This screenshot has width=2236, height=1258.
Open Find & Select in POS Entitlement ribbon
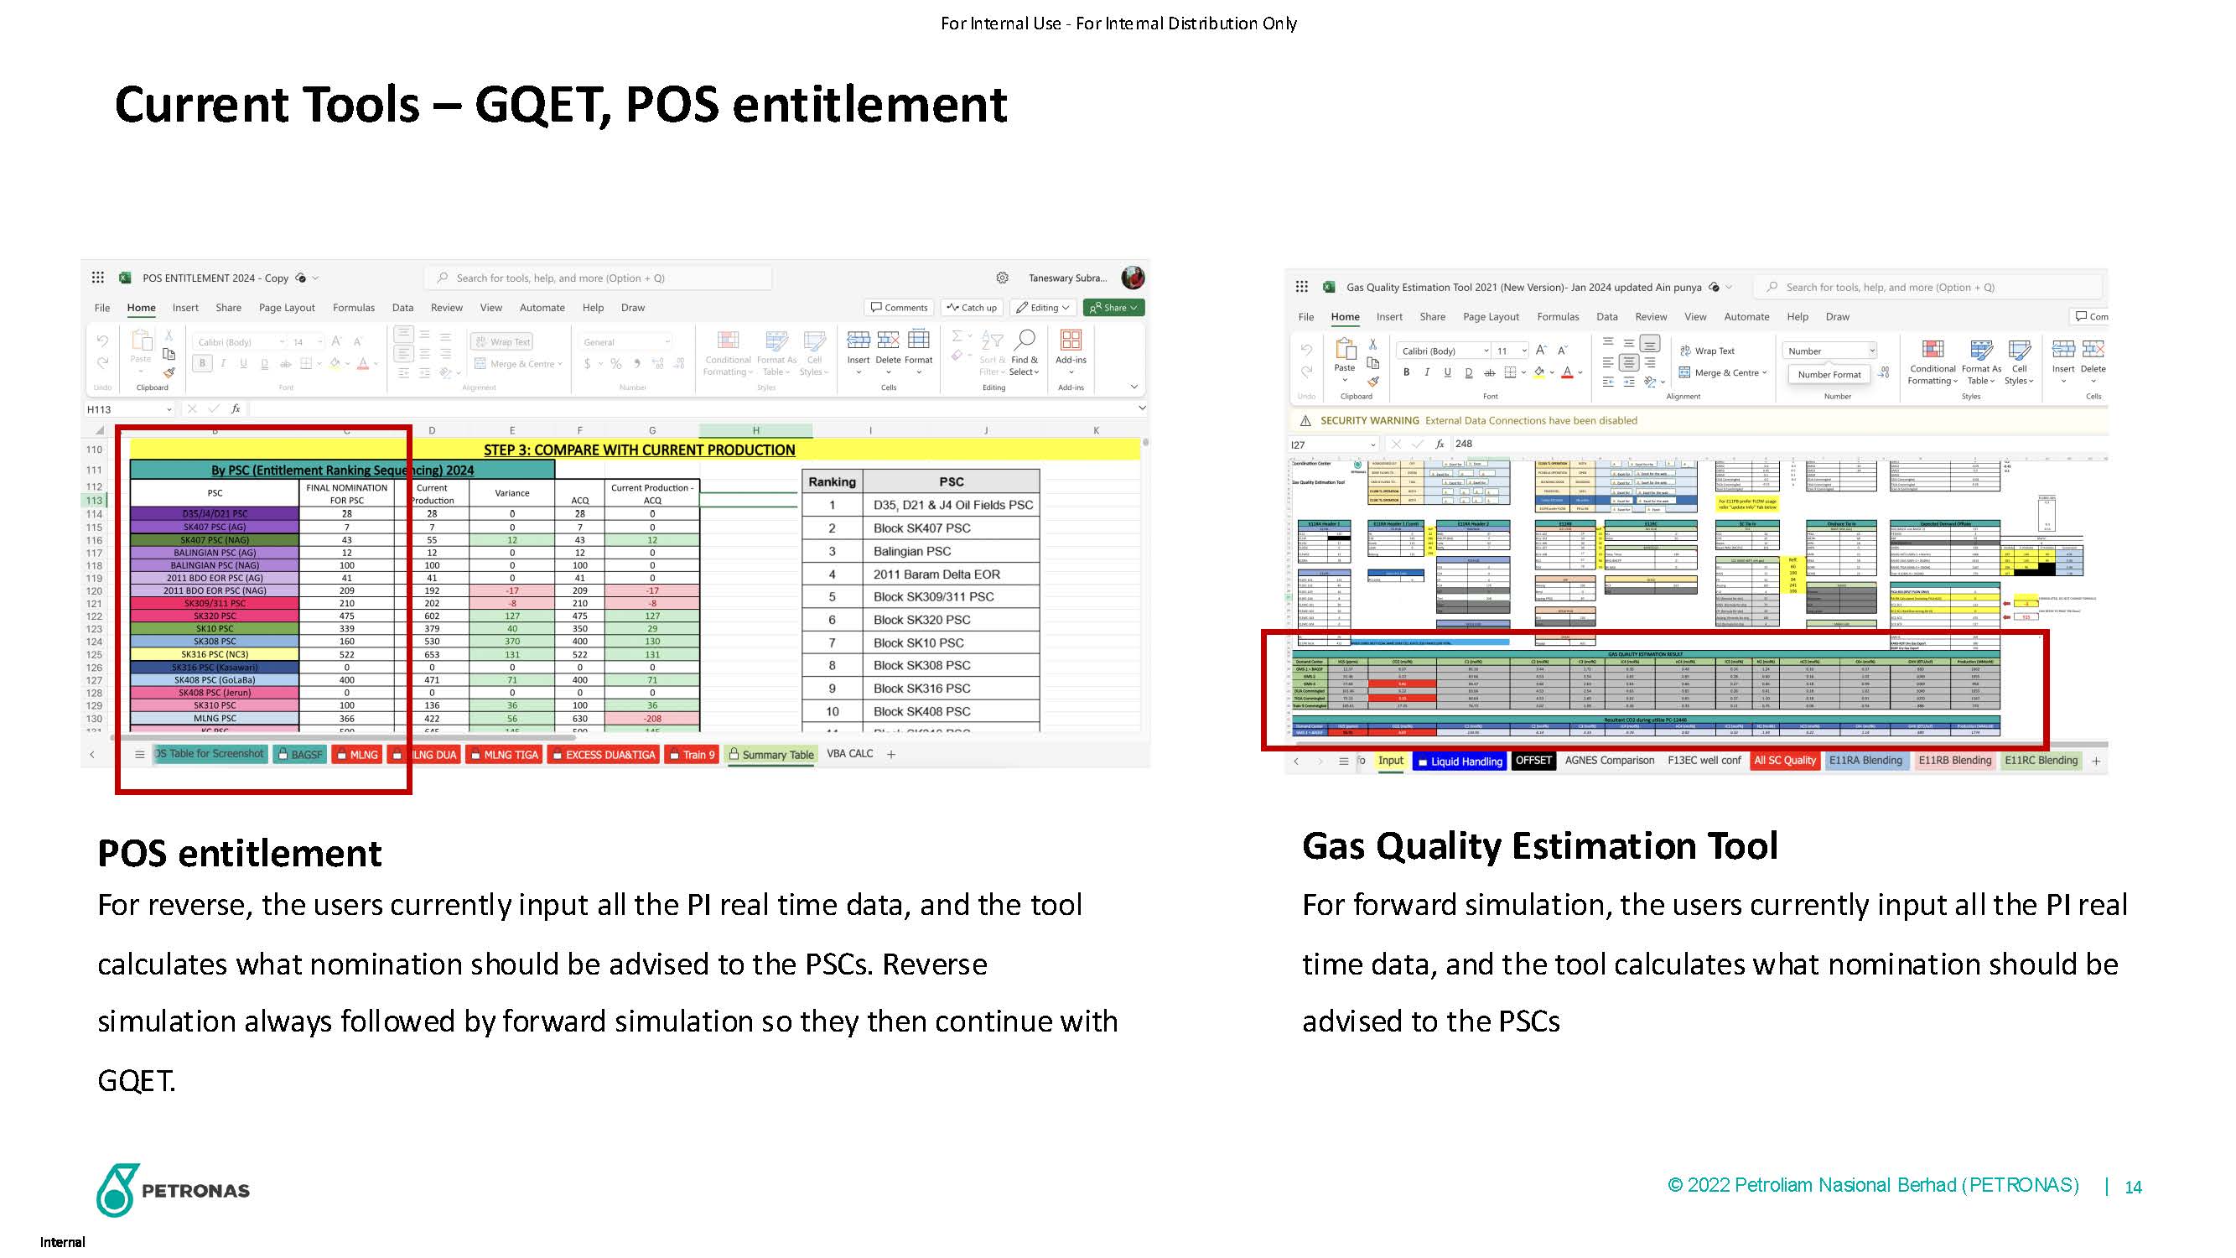point(1024,352)
